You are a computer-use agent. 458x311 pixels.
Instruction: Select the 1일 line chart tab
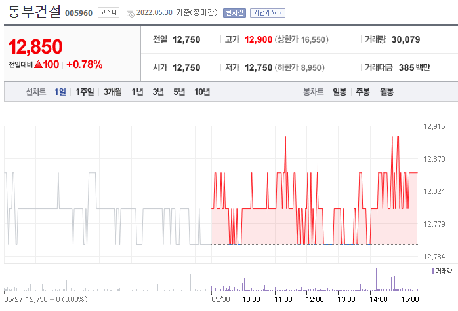click(x=60, y=92)
